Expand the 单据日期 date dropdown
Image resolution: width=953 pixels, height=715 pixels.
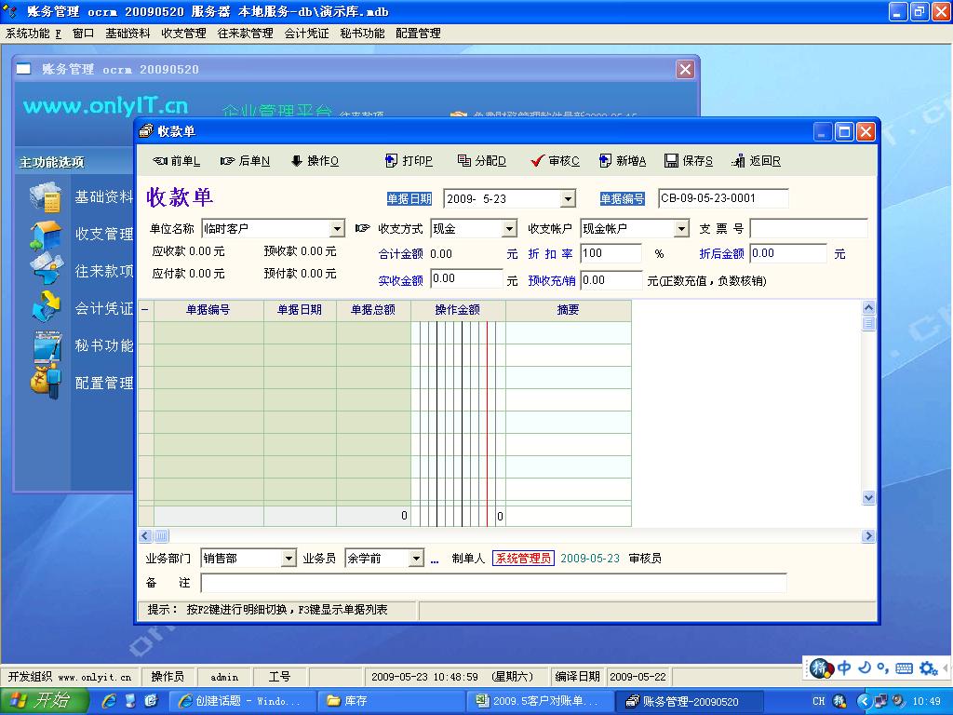point(568,199)
